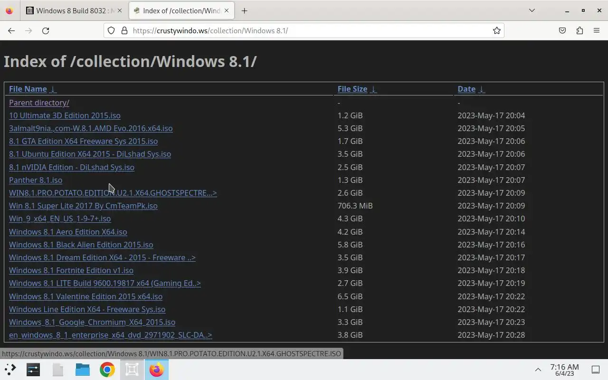Sort Date descending arrow

482,89
